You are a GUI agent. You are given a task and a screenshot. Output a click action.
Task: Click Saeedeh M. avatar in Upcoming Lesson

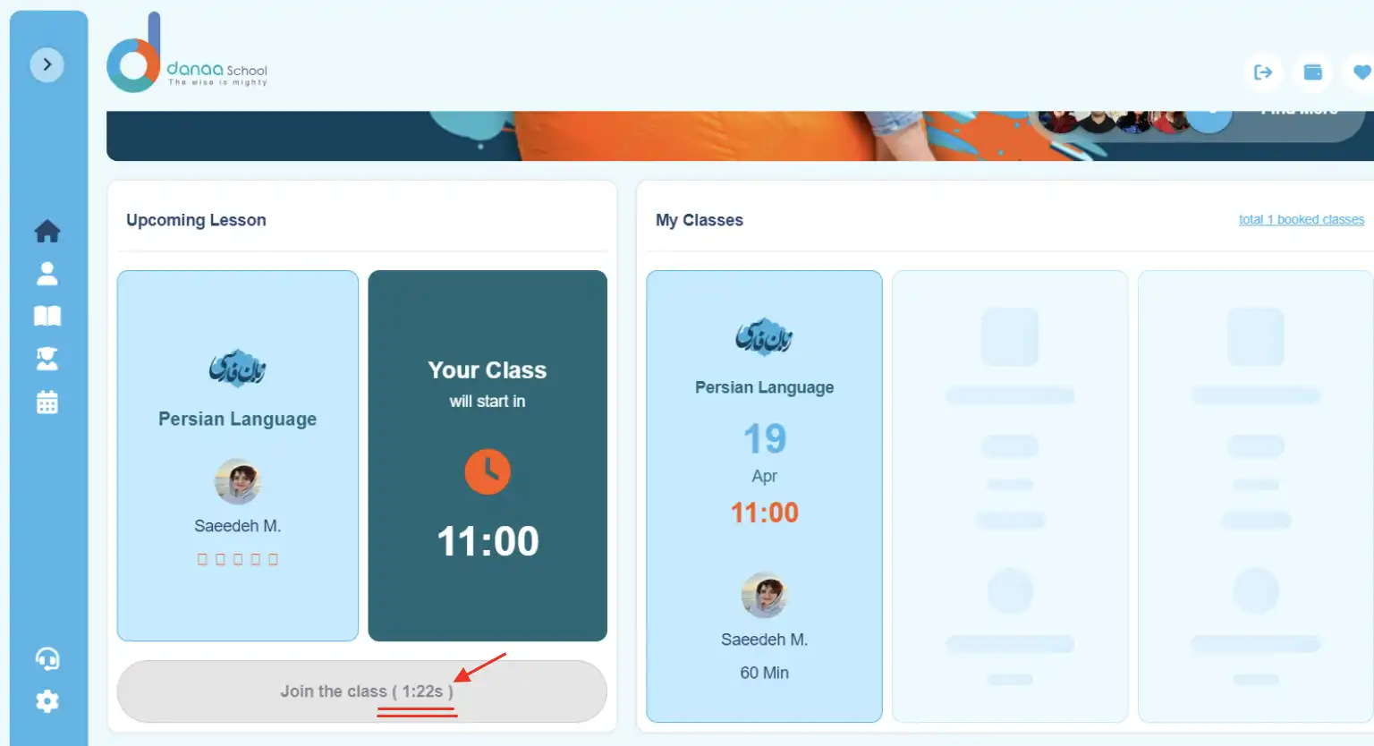tap(238, 481)
